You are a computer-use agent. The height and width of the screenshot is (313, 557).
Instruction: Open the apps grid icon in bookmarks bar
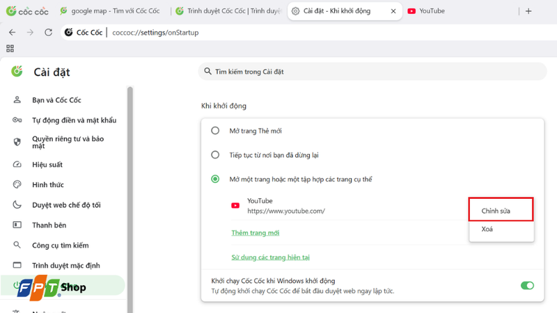(x=10, y=48)
